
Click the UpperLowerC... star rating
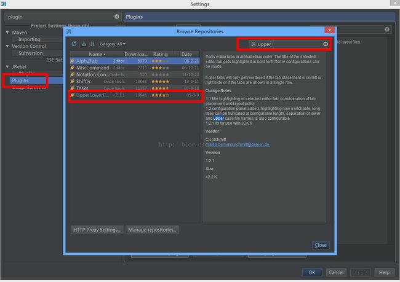pyautogui.click(x=160, y=95)
